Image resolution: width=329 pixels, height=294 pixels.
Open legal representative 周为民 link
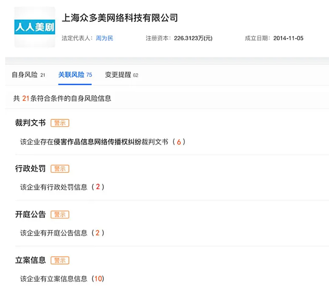tap(104, 38)
